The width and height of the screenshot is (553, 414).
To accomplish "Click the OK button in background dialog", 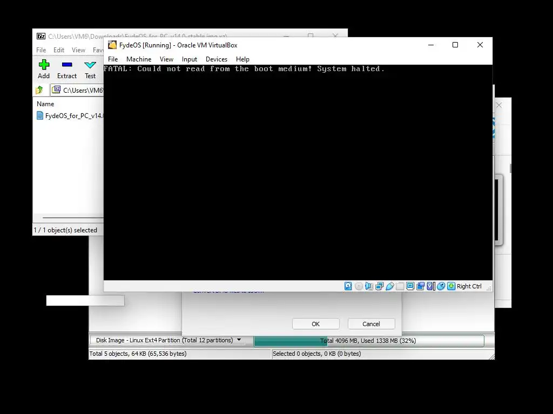I will pos(315,324).
